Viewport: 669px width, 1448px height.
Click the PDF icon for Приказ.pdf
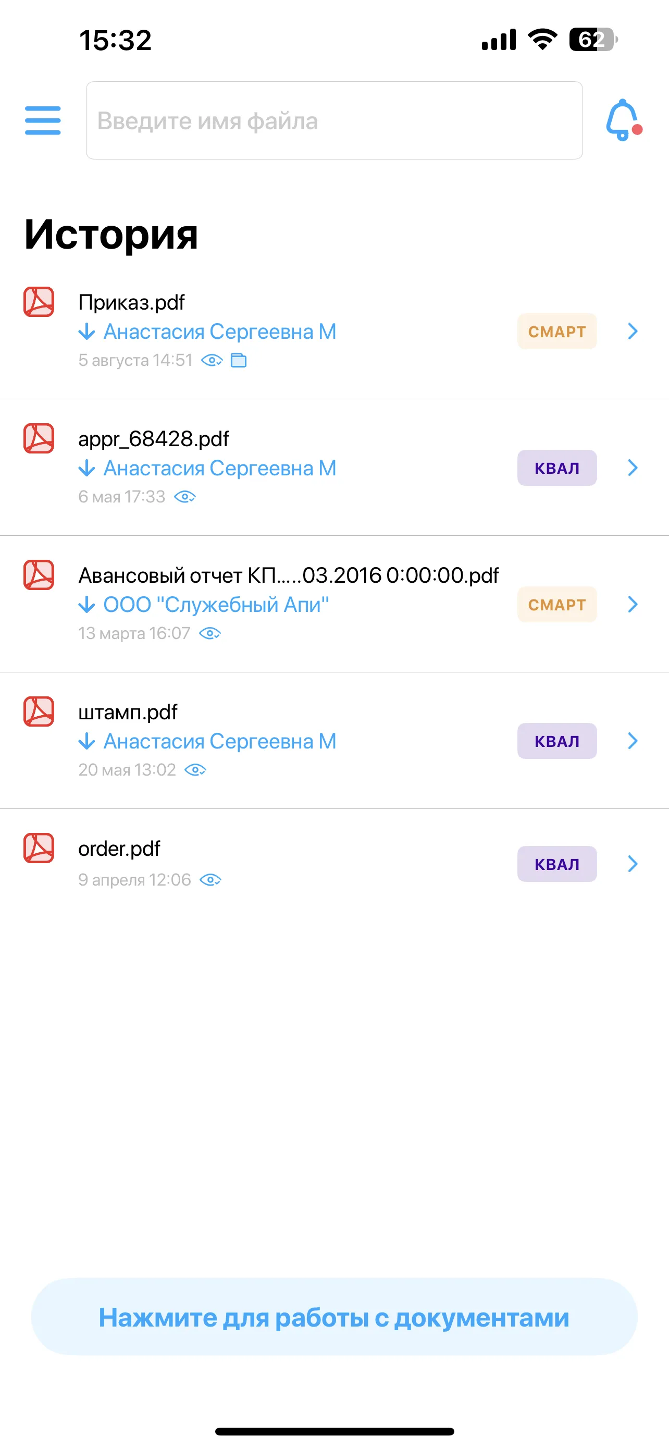[39, 302]
